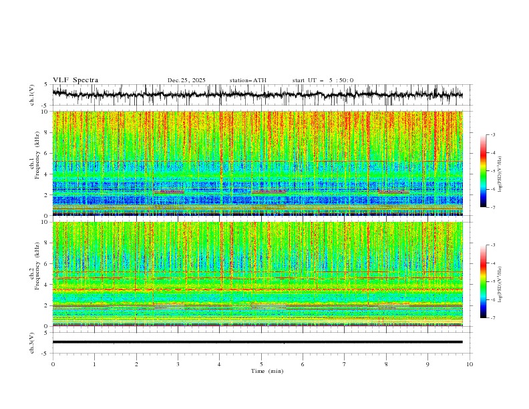Select the date label "Dec. 25, 2025"

tap(186, 80)
